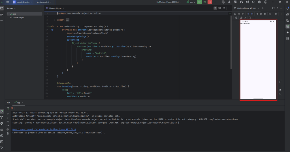The image size is (290, 152).
Task: Expand the app module tree node
Action: tap(8, 14)
